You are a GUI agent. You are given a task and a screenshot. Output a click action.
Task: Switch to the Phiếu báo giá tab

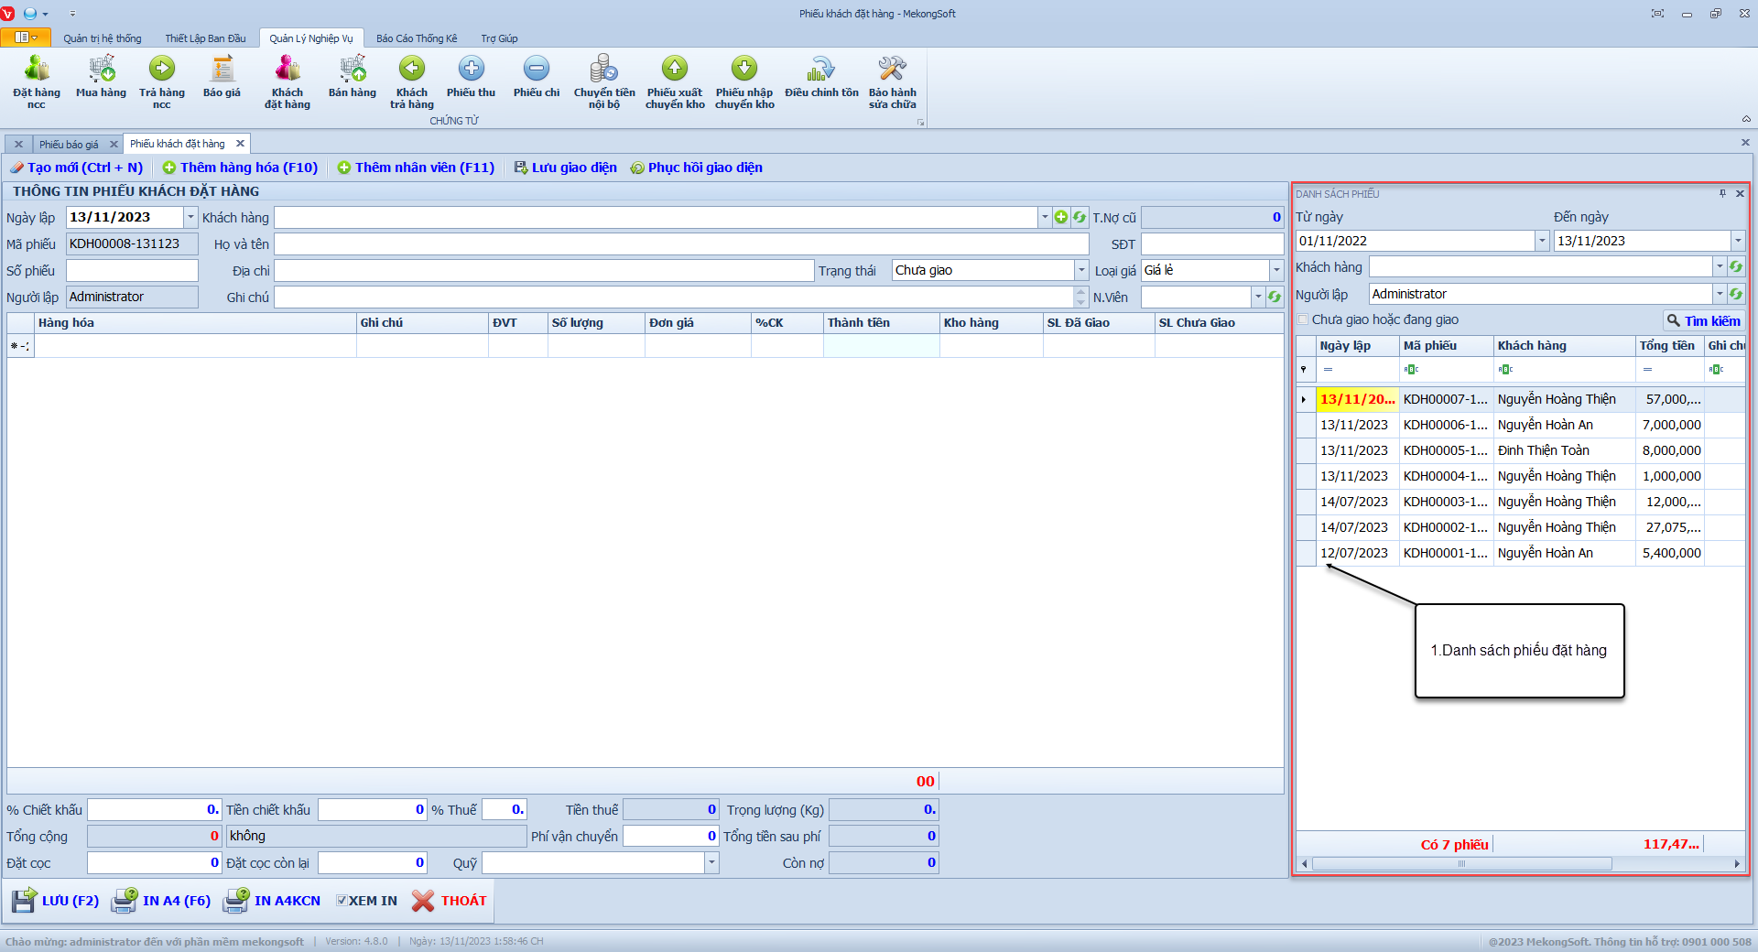pyautogui.click(x=69, y=145)
